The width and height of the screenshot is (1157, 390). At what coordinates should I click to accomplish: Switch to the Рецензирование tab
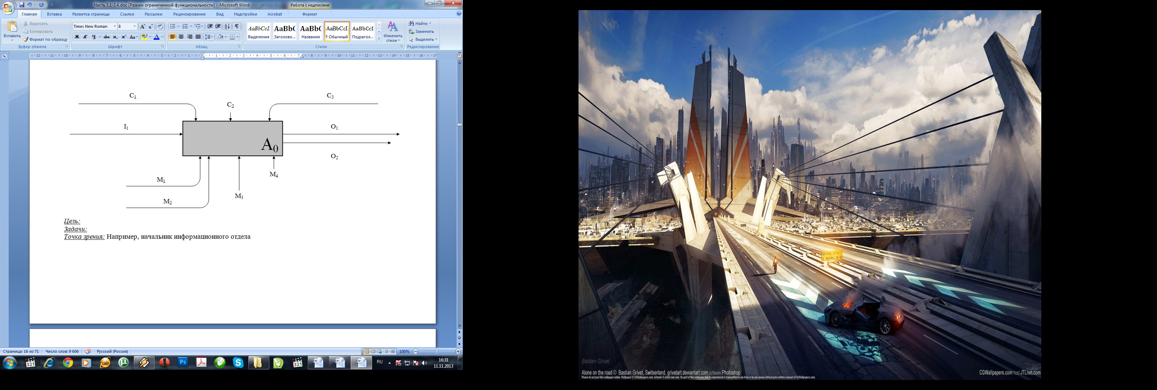(189, 14)
